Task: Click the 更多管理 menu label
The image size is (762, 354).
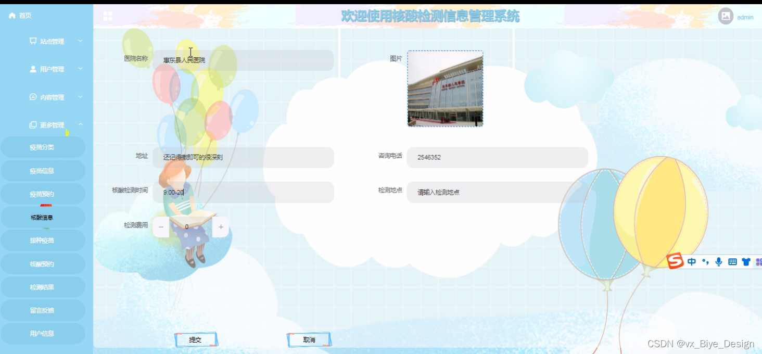Action: (52, 125)
